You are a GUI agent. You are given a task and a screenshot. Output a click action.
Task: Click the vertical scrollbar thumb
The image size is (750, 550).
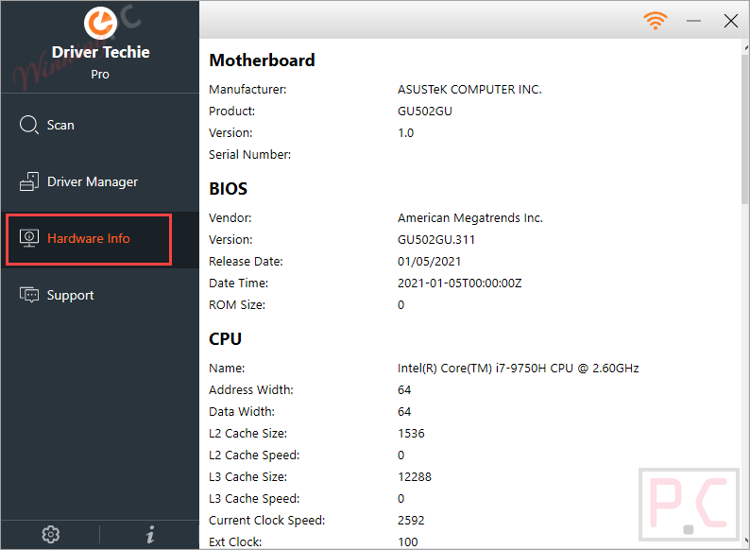tap(745, 129)
